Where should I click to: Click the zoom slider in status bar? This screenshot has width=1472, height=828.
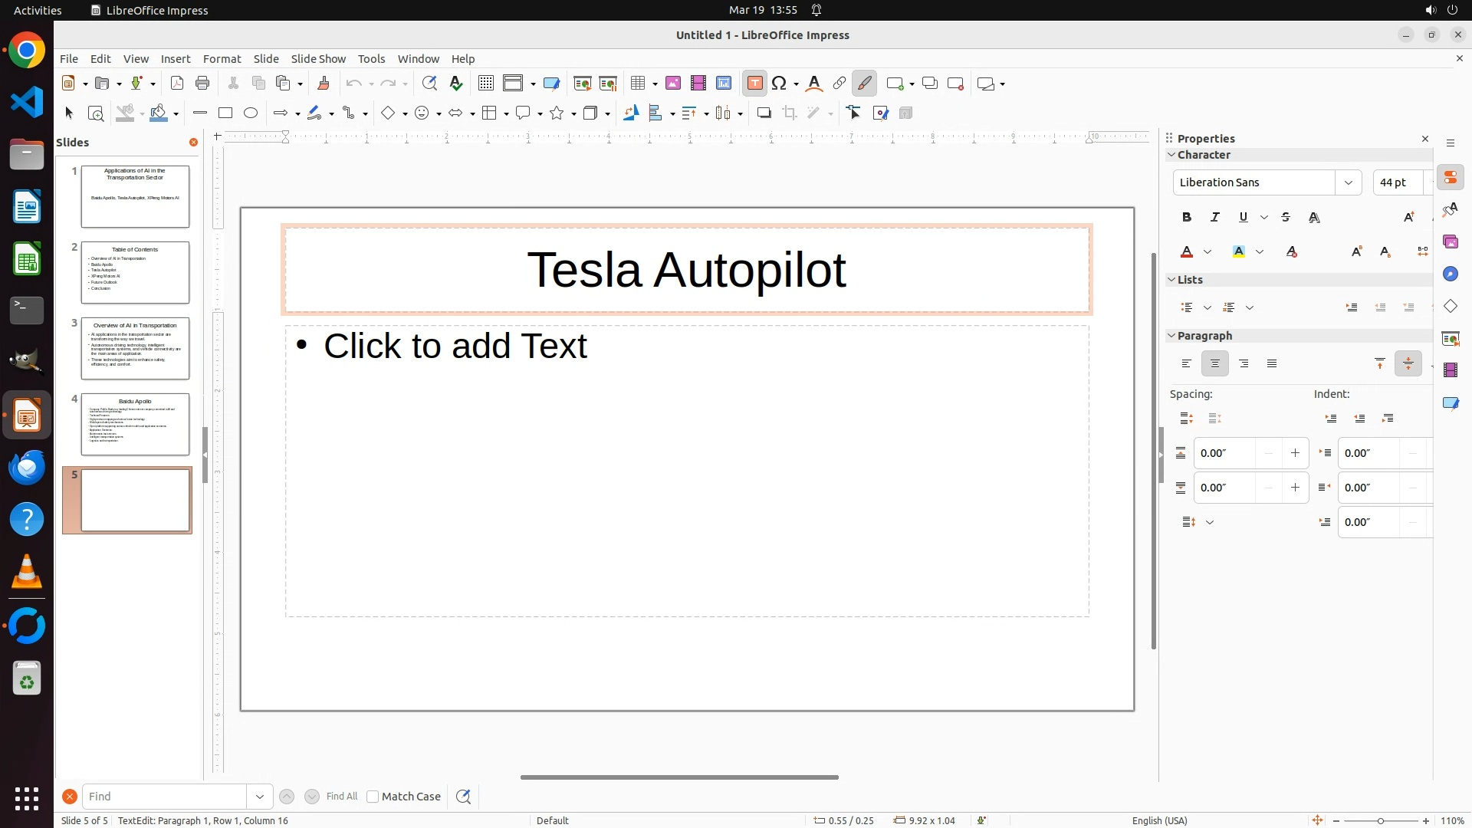pyautogui.click(x=1380, y=820)
